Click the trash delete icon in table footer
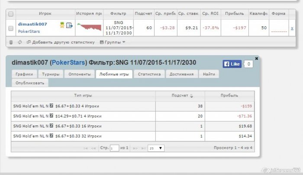Screen dimensions: 303x175 [x=11, y=42]
